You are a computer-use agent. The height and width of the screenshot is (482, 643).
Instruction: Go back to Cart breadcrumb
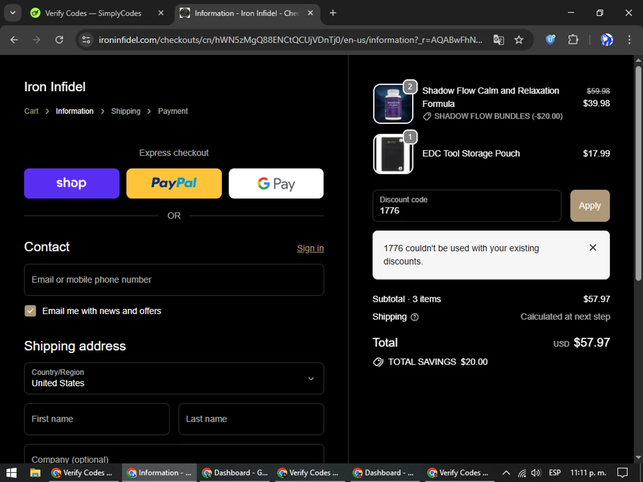(x=31, y=111)
